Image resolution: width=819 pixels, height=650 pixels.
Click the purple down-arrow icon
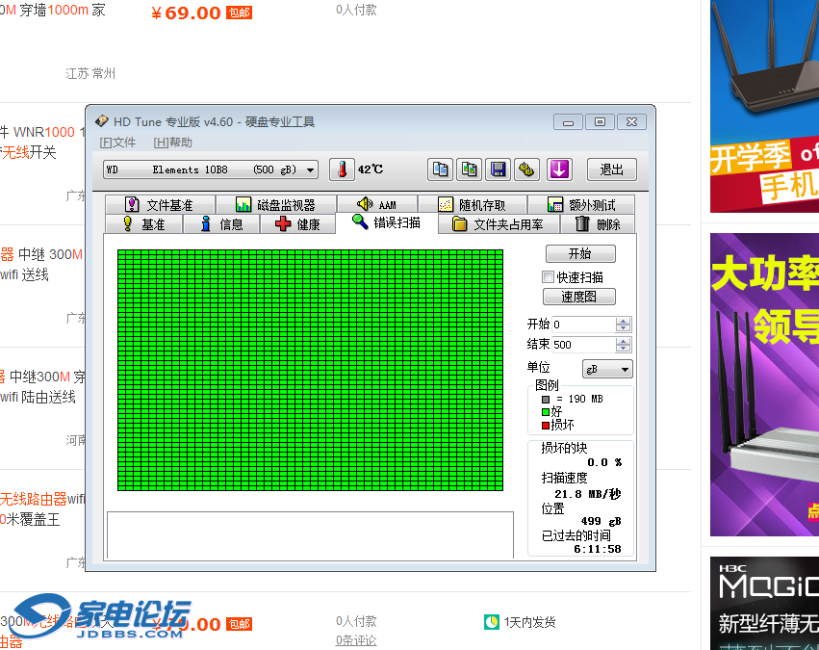tap(559, 169)
